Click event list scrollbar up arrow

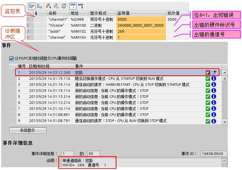(225, 73)
